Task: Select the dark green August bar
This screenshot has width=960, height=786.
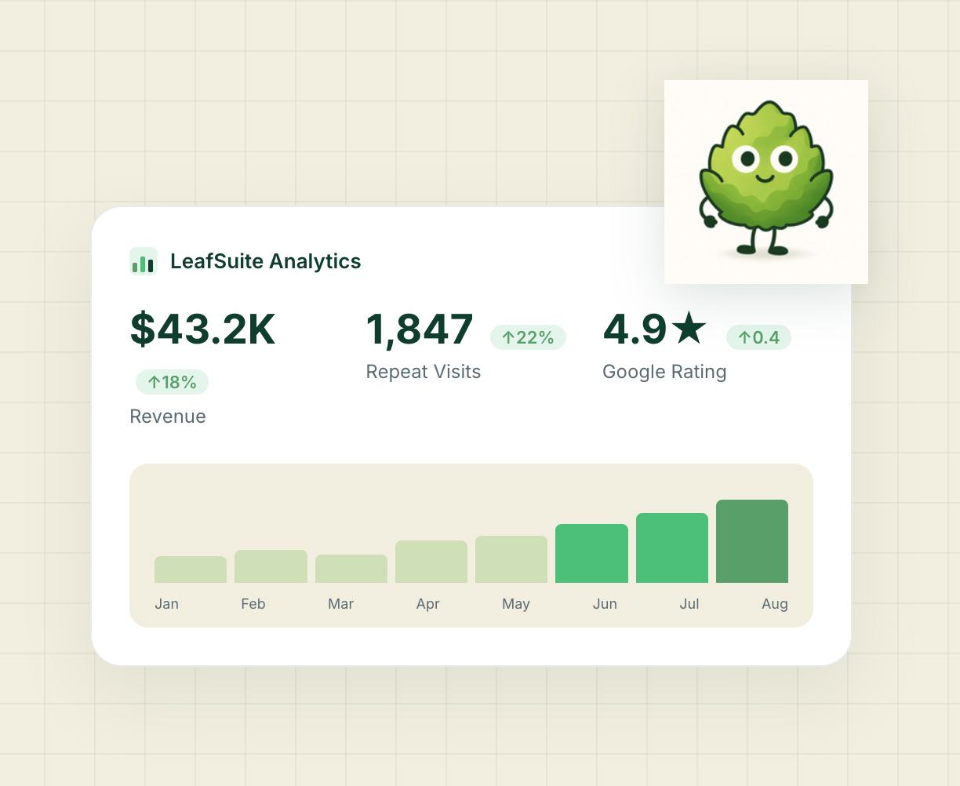Action: pyautogui.click(x=752, y=541)
